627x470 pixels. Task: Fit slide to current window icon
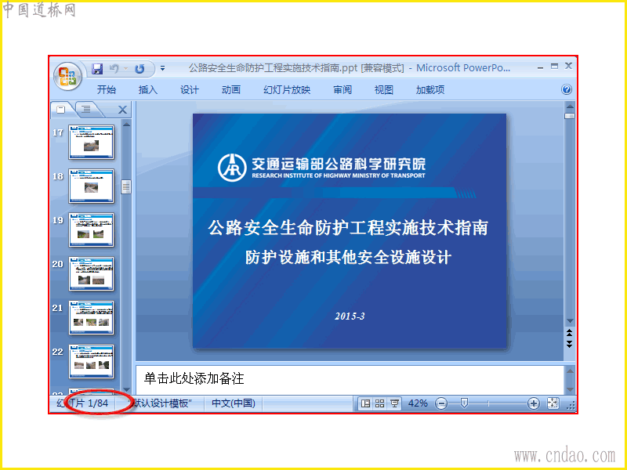tap(553, 403)
